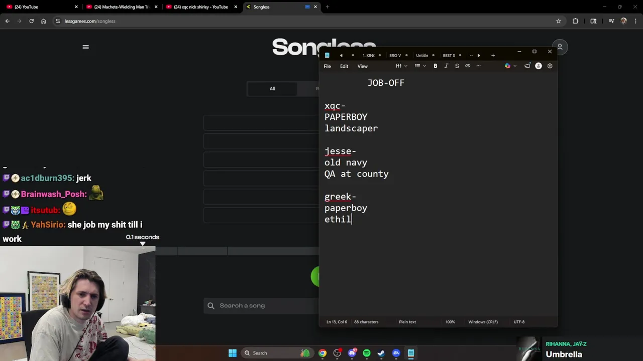Open the Songless hamburger menu
Screen dimensions: 643x361
click(x=85, y=47)
